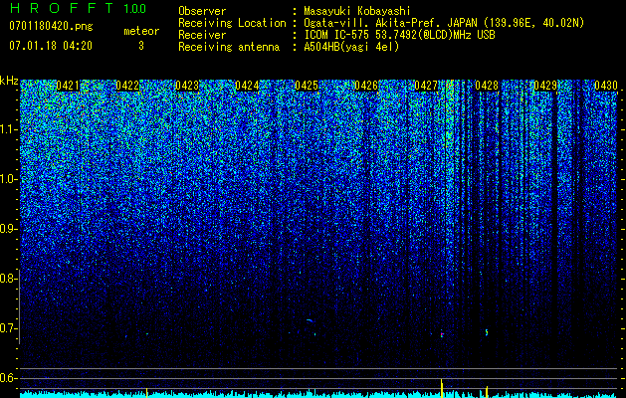626x398 pixels.
Task: Click the 0424 time marker
Action: [247, 86]
